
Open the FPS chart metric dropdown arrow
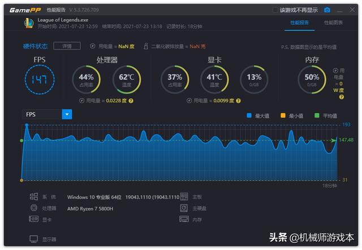67,115
